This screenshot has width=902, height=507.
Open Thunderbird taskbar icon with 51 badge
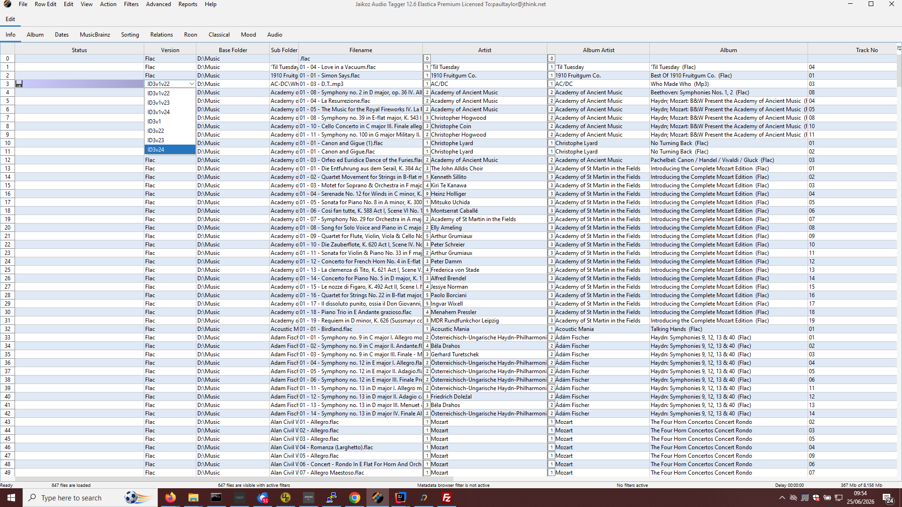pyautogui.click(x=262, y=498)
